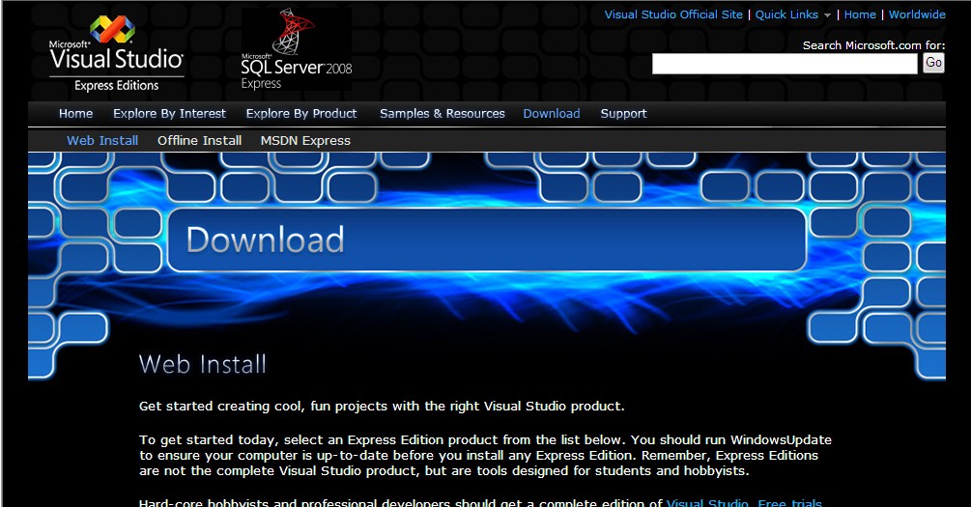Click the Go search button
The width and height of the screenshot is (971, 507).
933,63
